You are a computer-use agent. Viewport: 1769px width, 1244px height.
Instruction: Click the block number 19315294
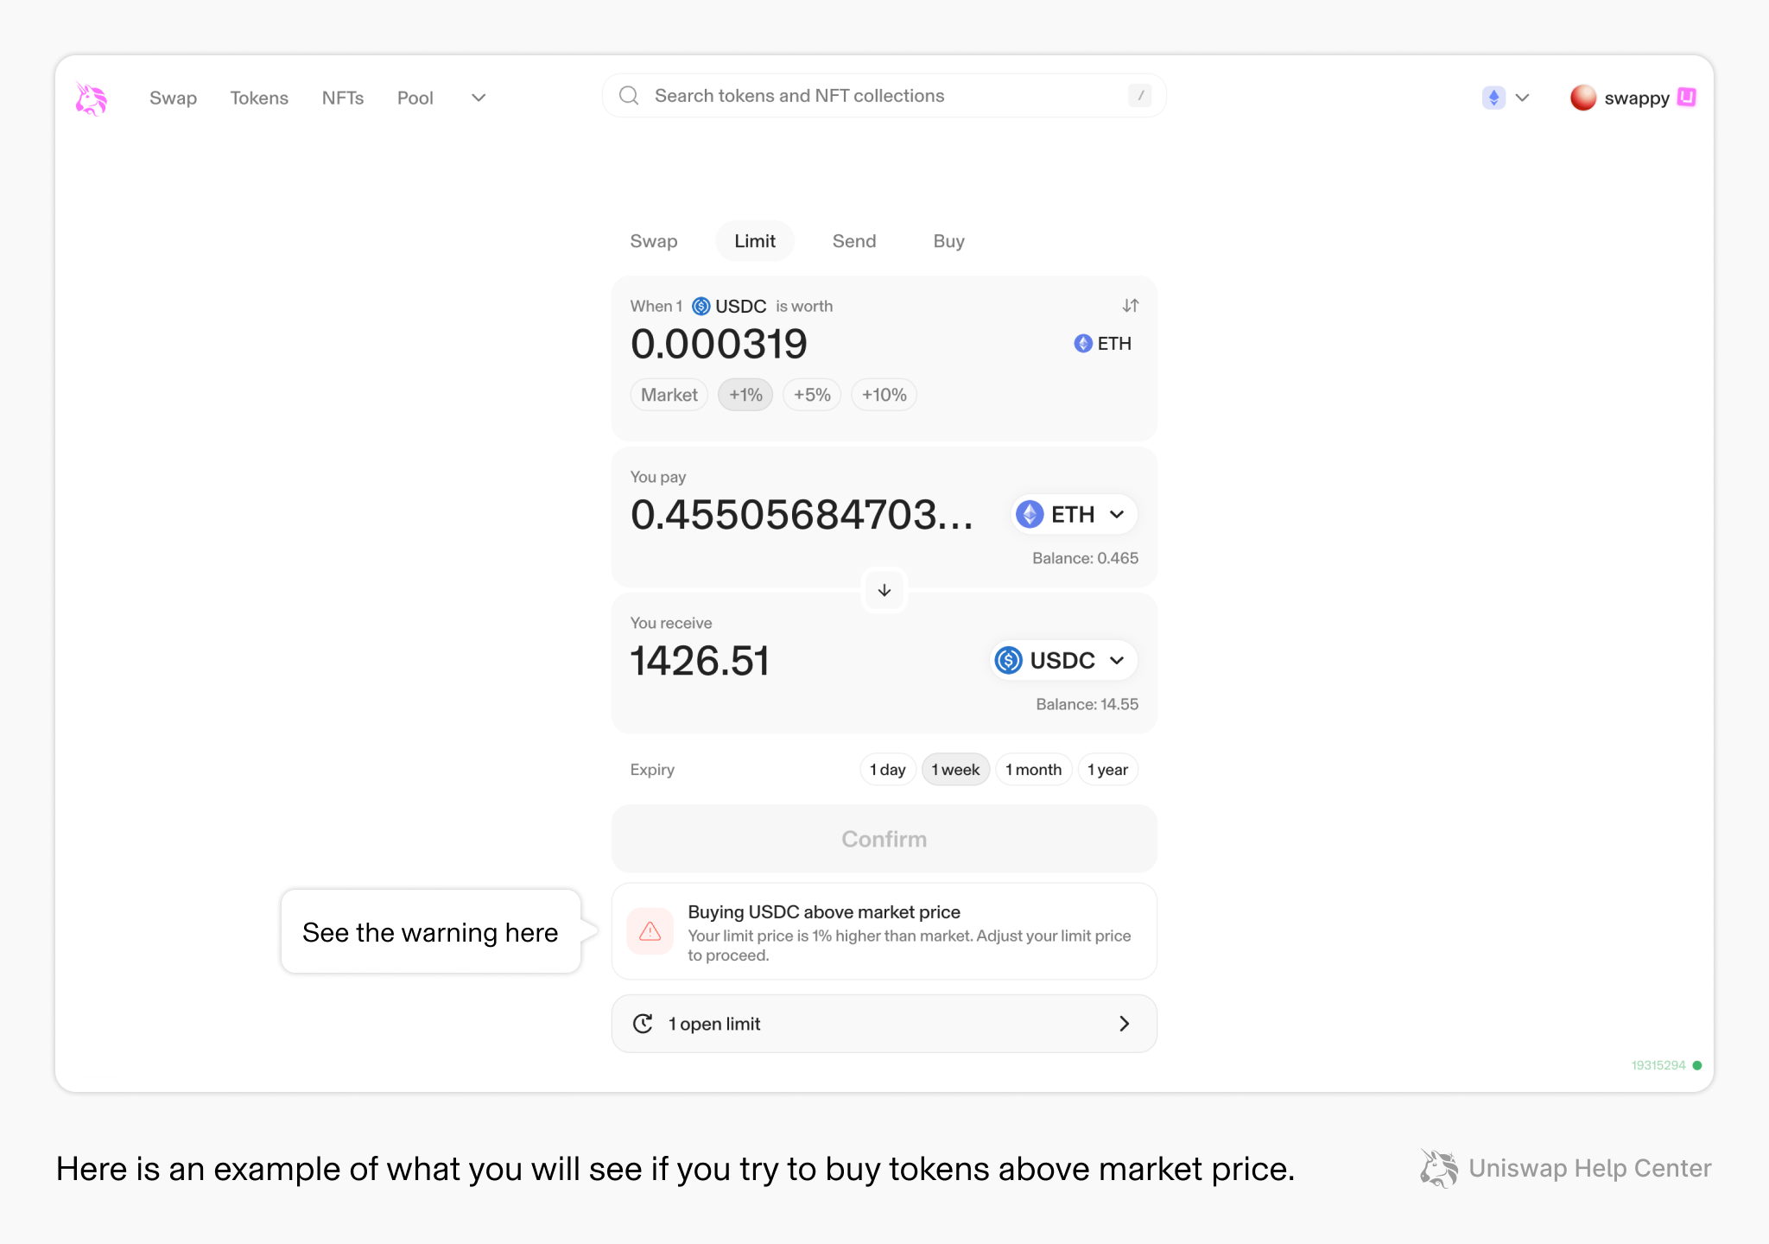pyautogui.click(x=1658, y=1065)
